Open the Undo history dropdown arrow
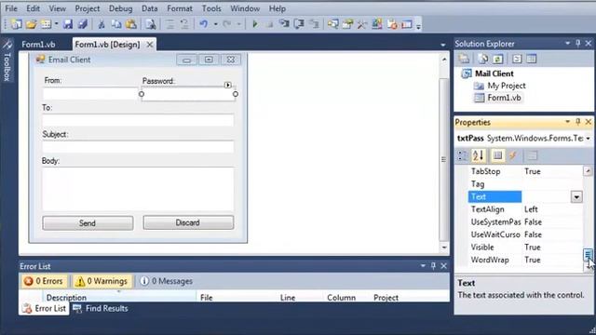Image resolution: width=596 pixels, height=335 pixels. pyautogui.click(x=215, y=24)
